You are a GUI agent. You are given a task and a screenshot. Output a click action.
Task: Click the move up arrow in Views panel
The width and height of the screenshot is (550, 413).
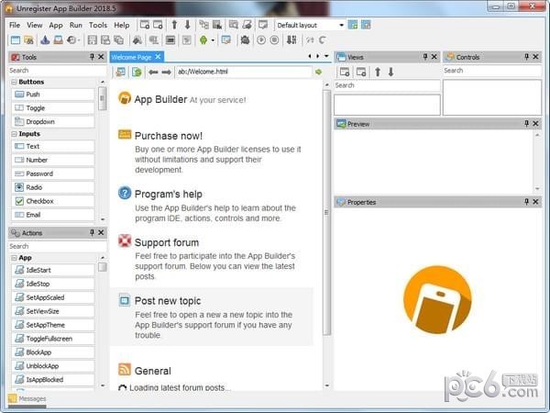tap(376, 72)
